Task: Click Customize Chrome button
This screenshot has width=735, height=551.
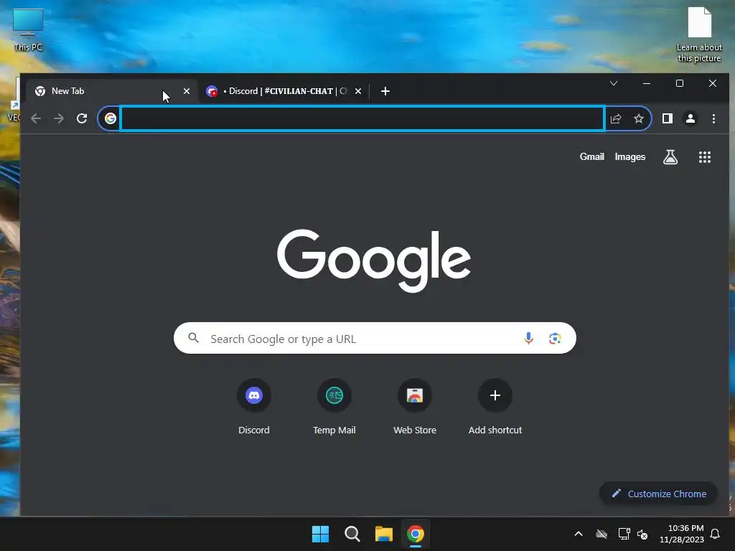Action: click(x=659, y=494)
